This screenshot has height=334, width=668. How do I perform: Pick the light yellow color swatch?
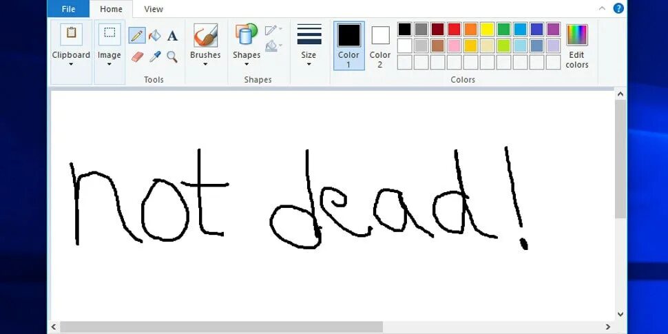[x=488, y=45]
